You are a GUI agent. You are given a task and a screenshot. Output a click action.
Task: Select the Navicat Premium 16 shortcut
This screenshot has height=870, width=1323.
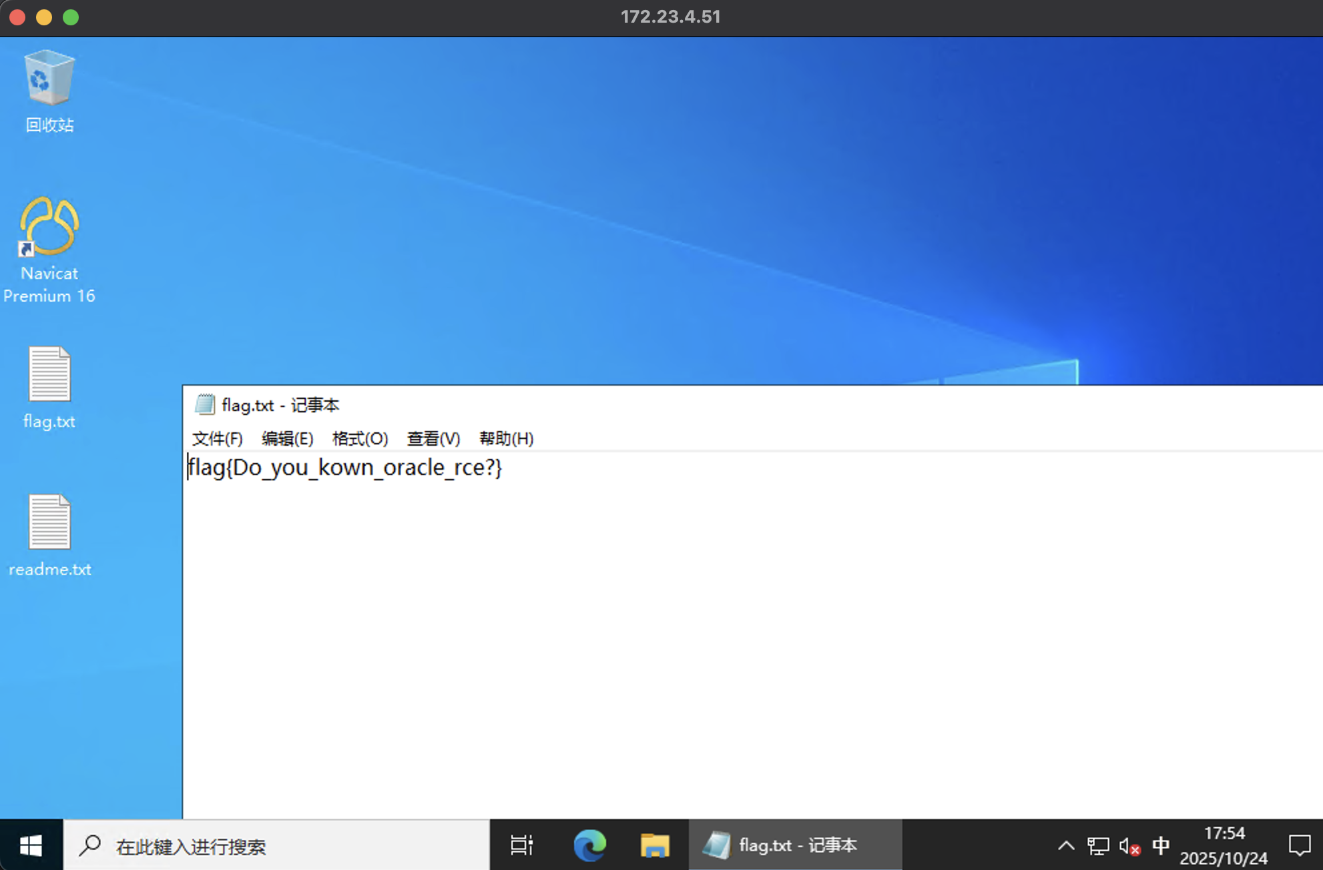(49, 228)
